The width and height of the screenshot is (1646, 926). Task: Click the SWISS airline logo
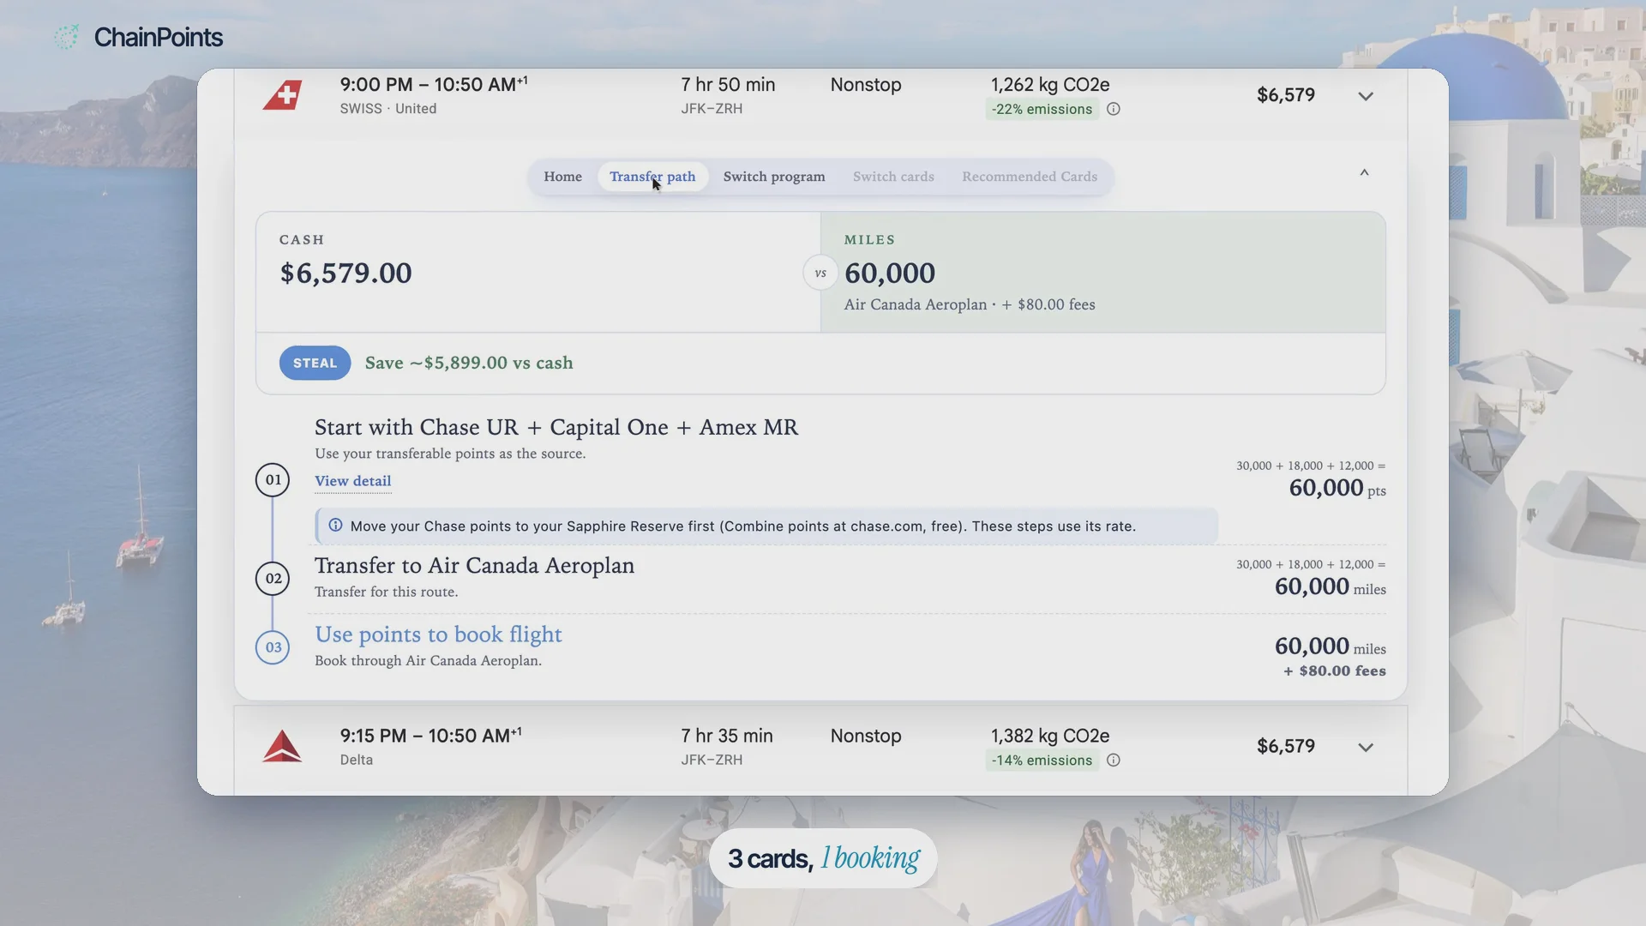pyautogui.click(x=282, y=95)
